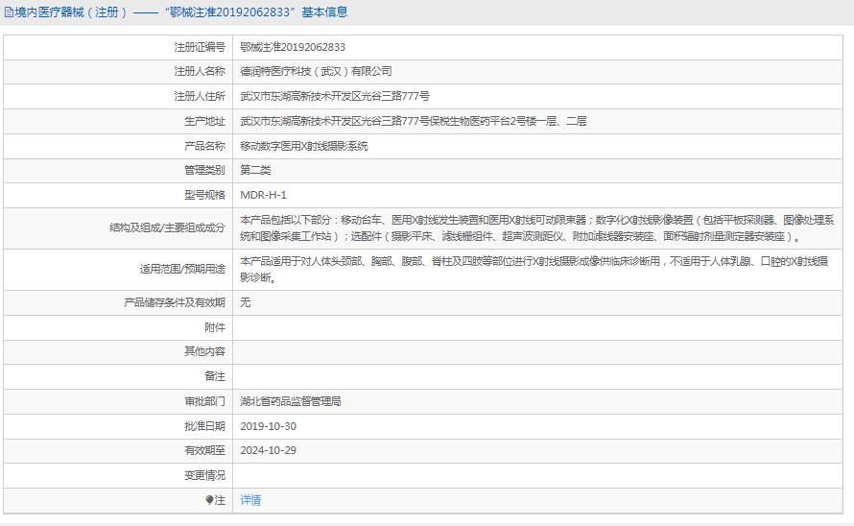Click the 结构及组成/主要组成成分 label

point(167,227)
